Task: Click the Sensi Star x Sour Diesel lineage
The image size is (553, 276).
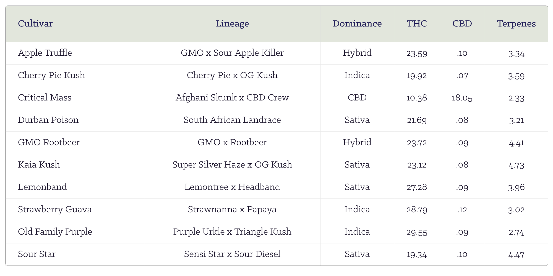Action: (232, 254)
